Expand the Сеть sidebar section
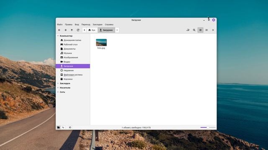Screen dimensions: 268x150 pos(58,92)
